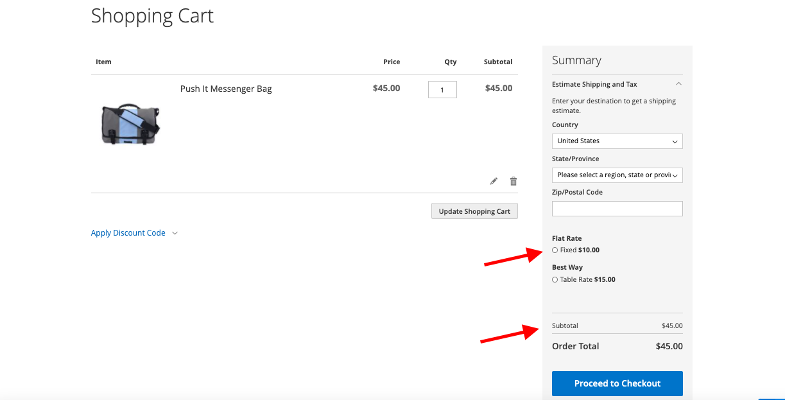Click the State/Province label
The width and height of the screenshot is (785, 400).
(576, 159)
